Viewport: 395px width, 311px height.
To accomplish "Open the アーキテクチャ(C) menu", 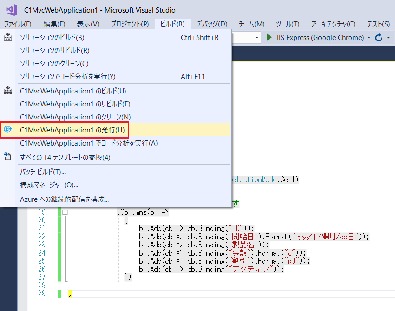I will 333,24.
